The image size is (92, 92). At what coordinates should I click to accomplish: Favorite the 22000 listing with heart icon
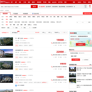click(60, 57)
